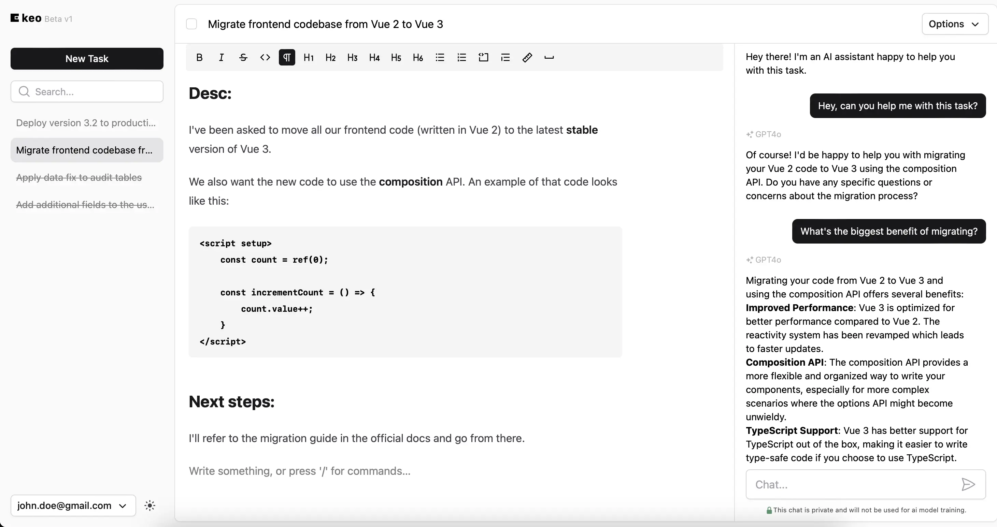Viewport: 997px width, 527px height.
Task: Select the paragraph style button
Action: 287,58
